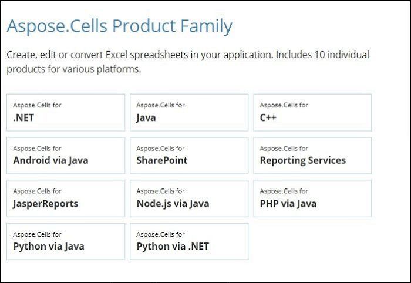Click the small 'Aspose.Cells for' label above SharePoint
411x283 pixels.
click(x=160, y=149)
